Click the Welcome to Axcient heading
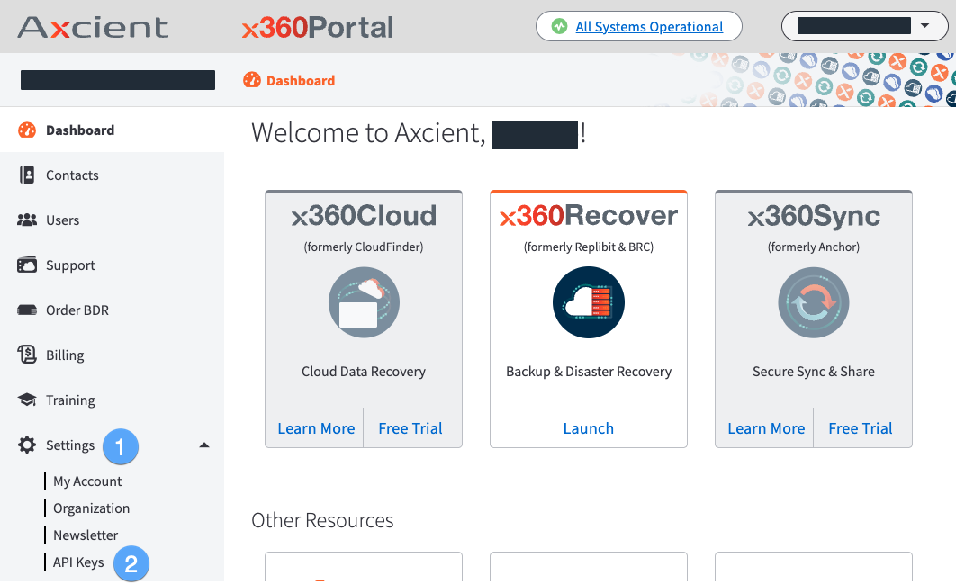The width and height of the screenshot is (956, 584). coord(419,133)
